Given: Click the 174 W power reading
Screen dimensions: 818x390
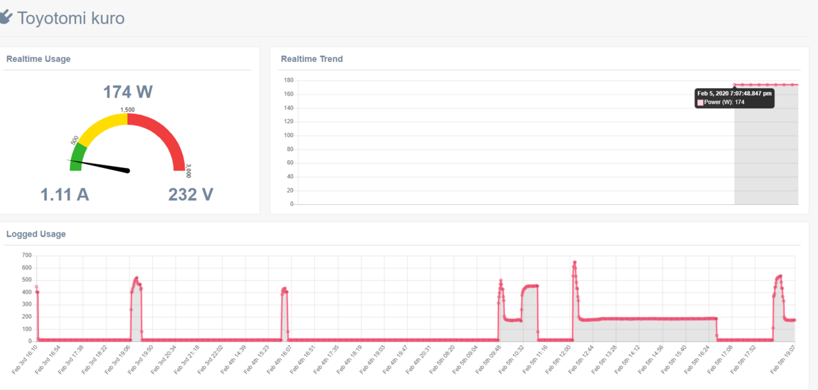Looking at the screenshot, I should tap(128, 92).
